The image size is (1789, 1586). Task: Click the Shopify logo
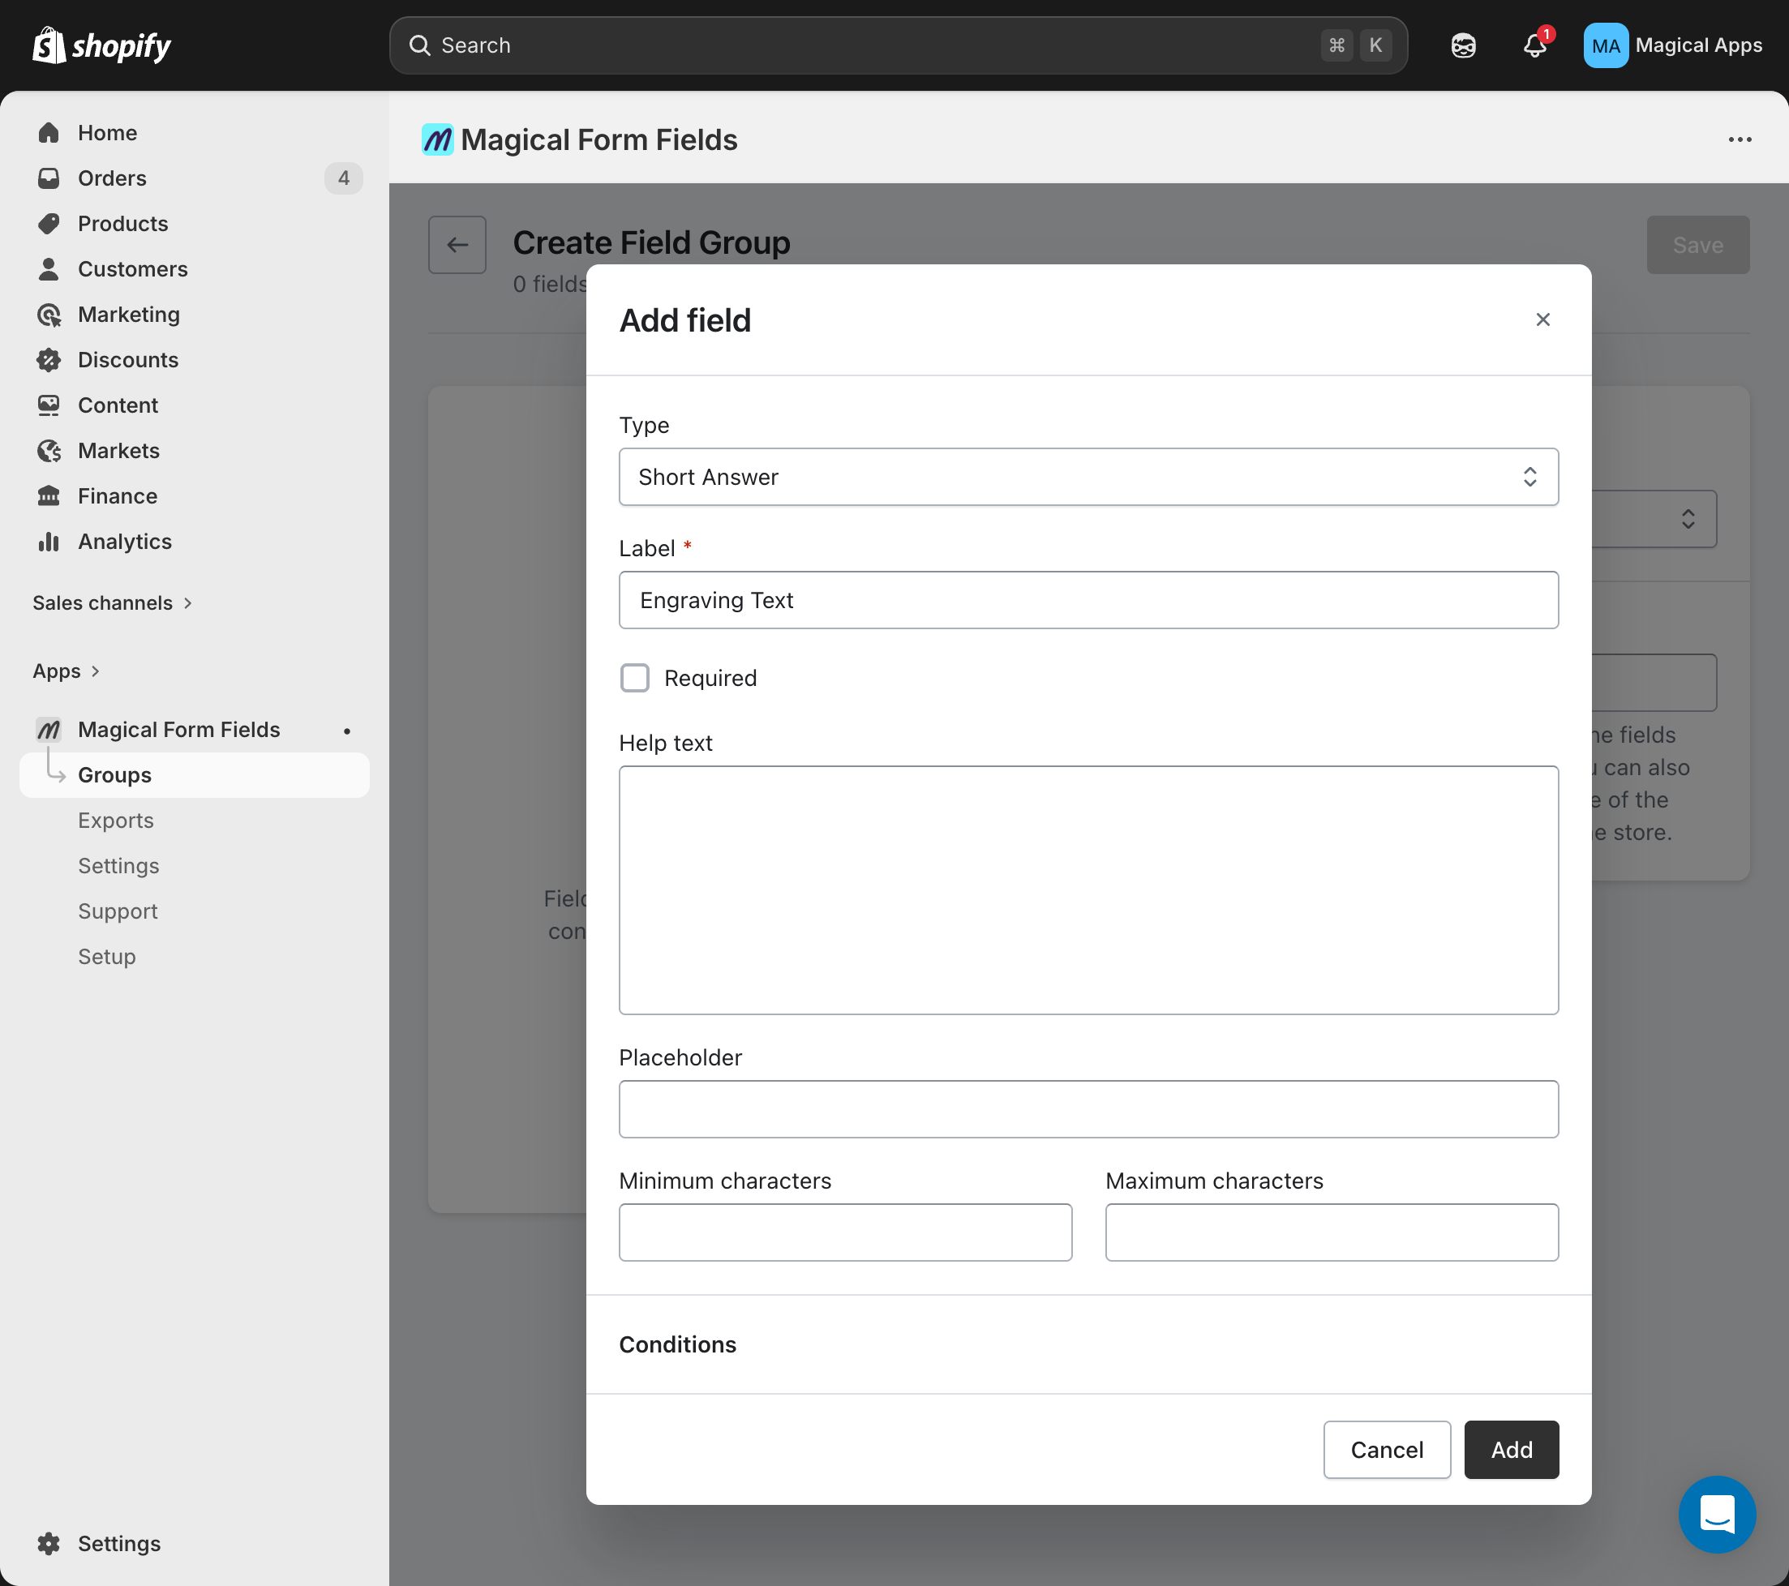coord(101,45)
